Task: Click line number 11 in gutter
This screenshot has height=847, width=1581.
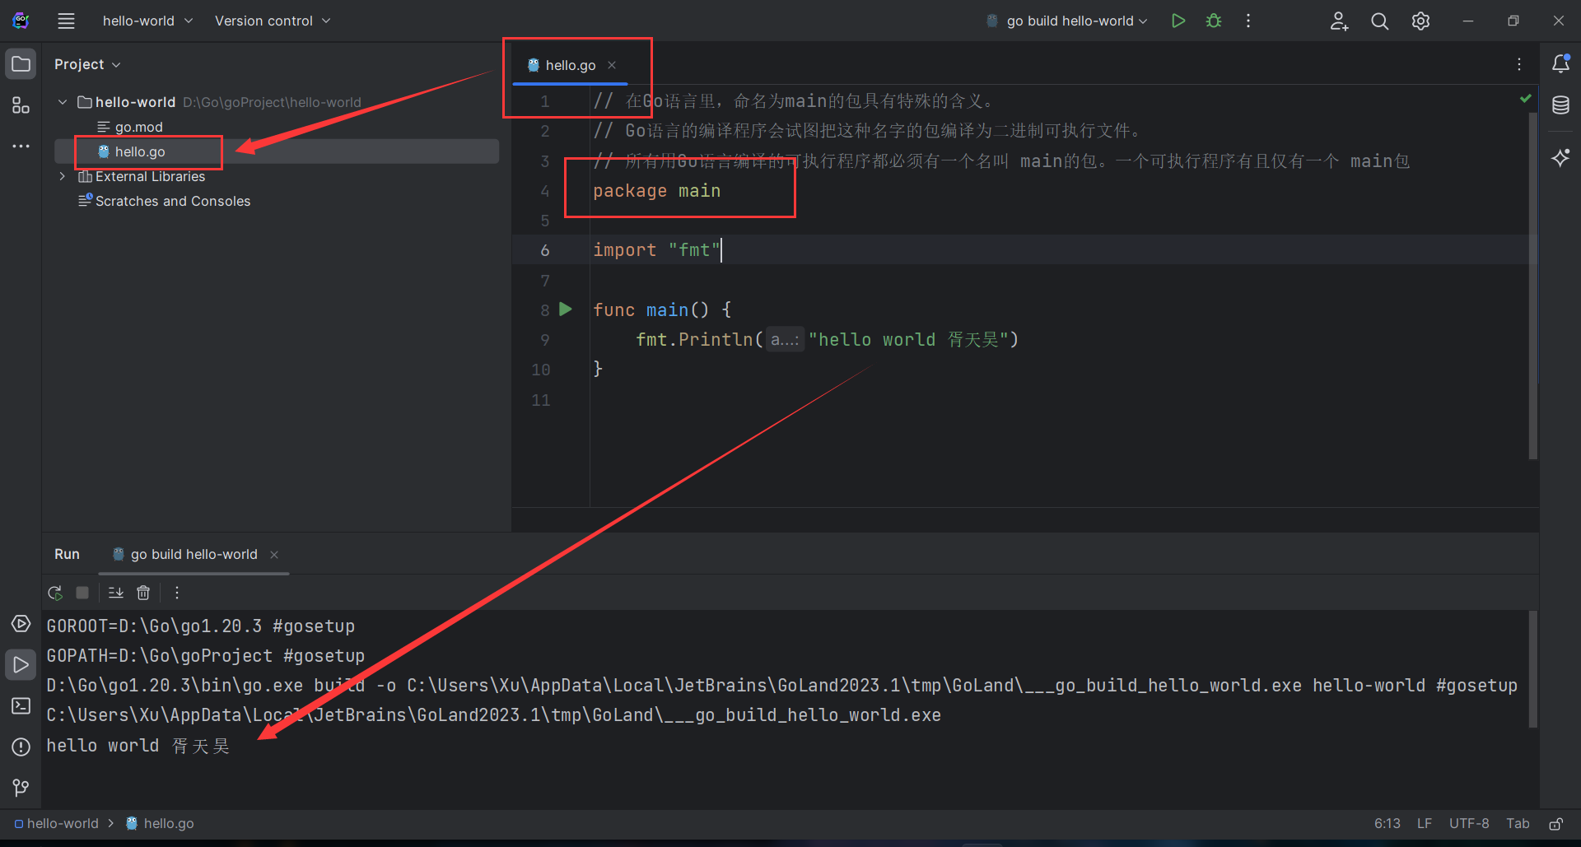Action: [540, 400]
